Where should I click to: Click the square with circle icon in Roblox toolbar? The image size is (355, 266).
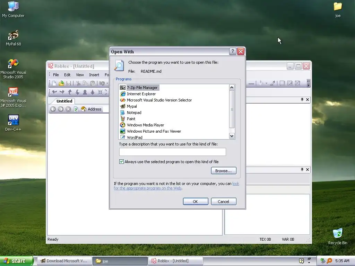(x=290, y=83)
